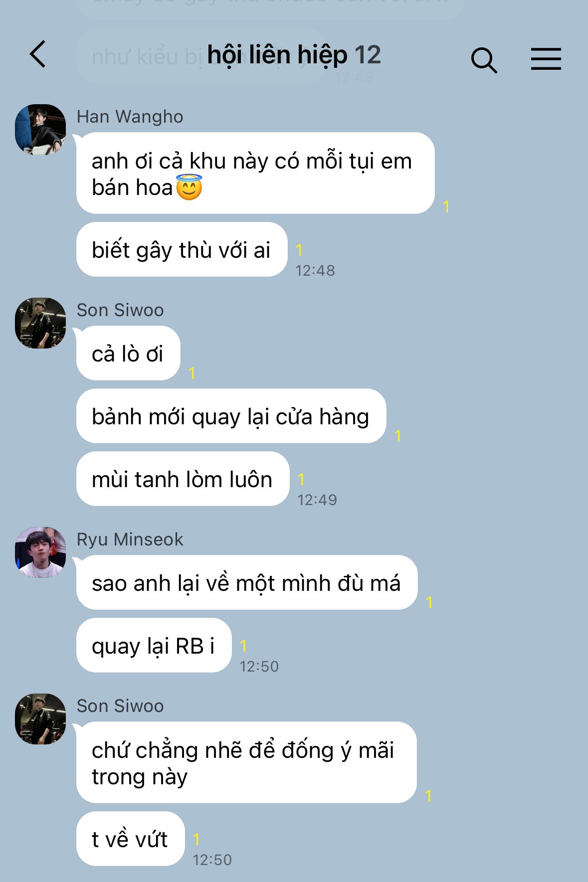Image resolution: width=588 pixels, height=882 pixels.
Task: Click the chat title hội liên hiệp 12
Action: [x=294, y=55]
